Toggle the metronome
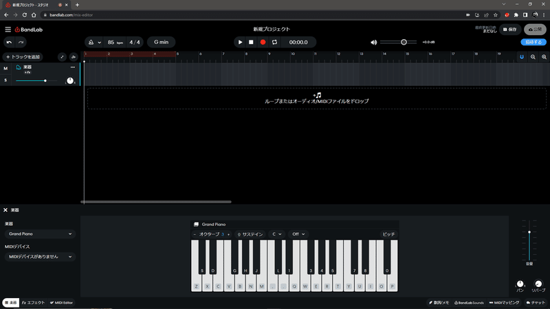Screen dimensions: 550x309 pos(91,42)
